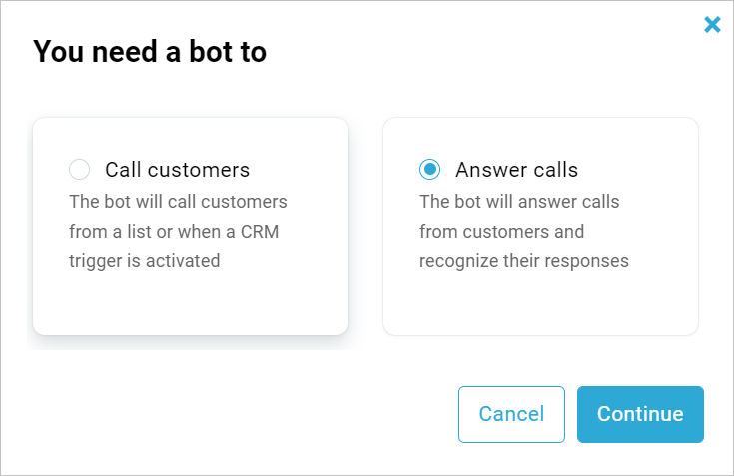Screen dimensions: 734x476
Task: Click the "from customers and" text line
Action: tap(501, 232)
